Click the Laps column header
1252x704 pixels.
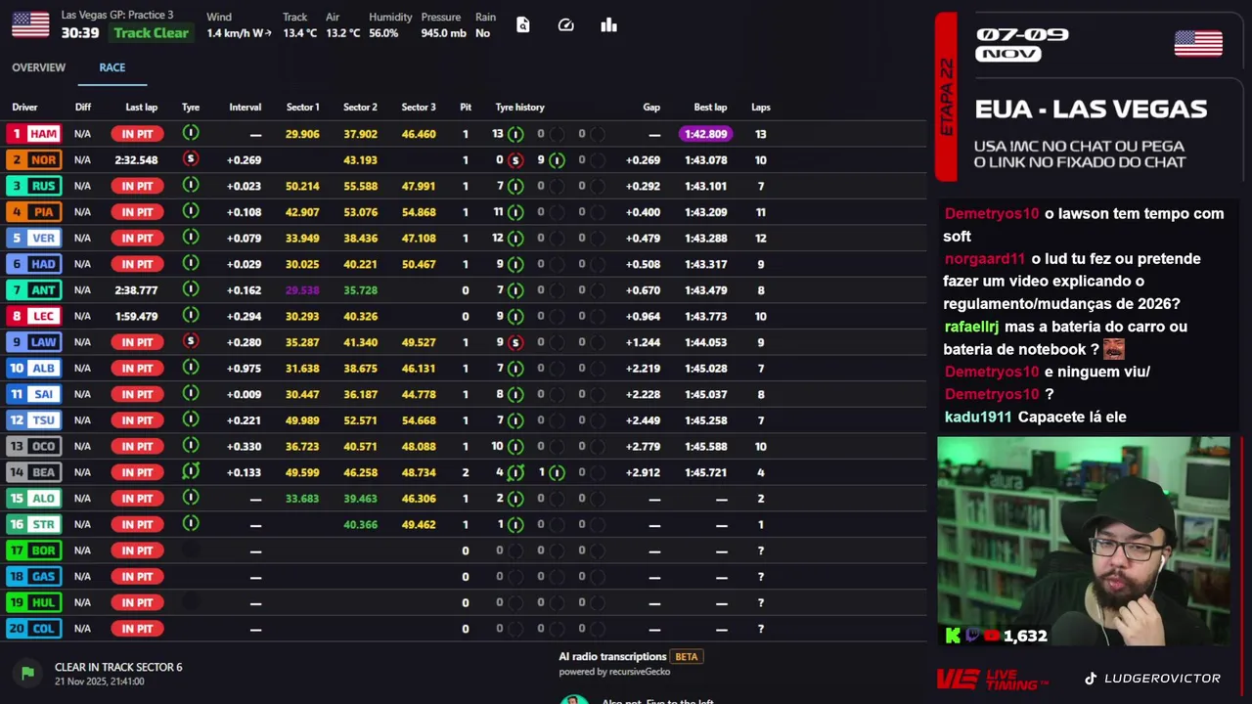click(x=761, y=108)
